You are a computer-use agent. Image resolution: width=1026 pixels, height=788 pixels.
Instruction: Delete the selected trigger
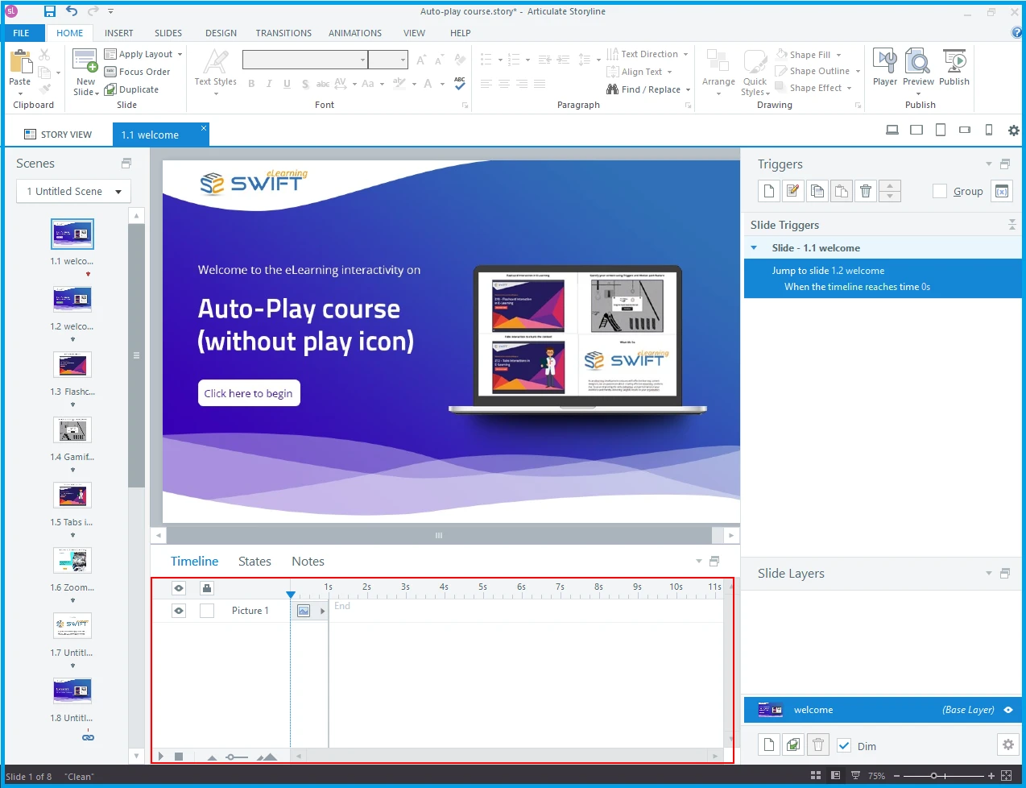click(866, 191)
